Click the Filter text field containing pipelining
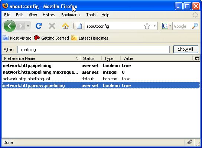Screen dimensions: 202x148 coord(94,50)
